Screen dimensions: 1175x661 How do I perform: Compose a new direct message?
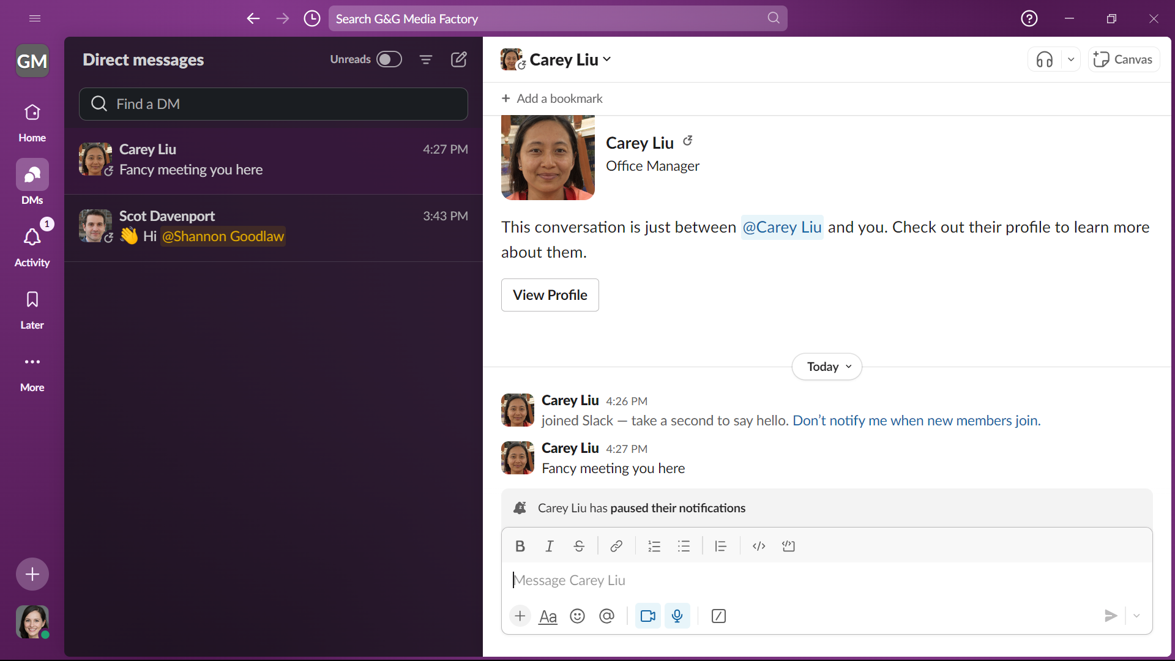point(459,59)
